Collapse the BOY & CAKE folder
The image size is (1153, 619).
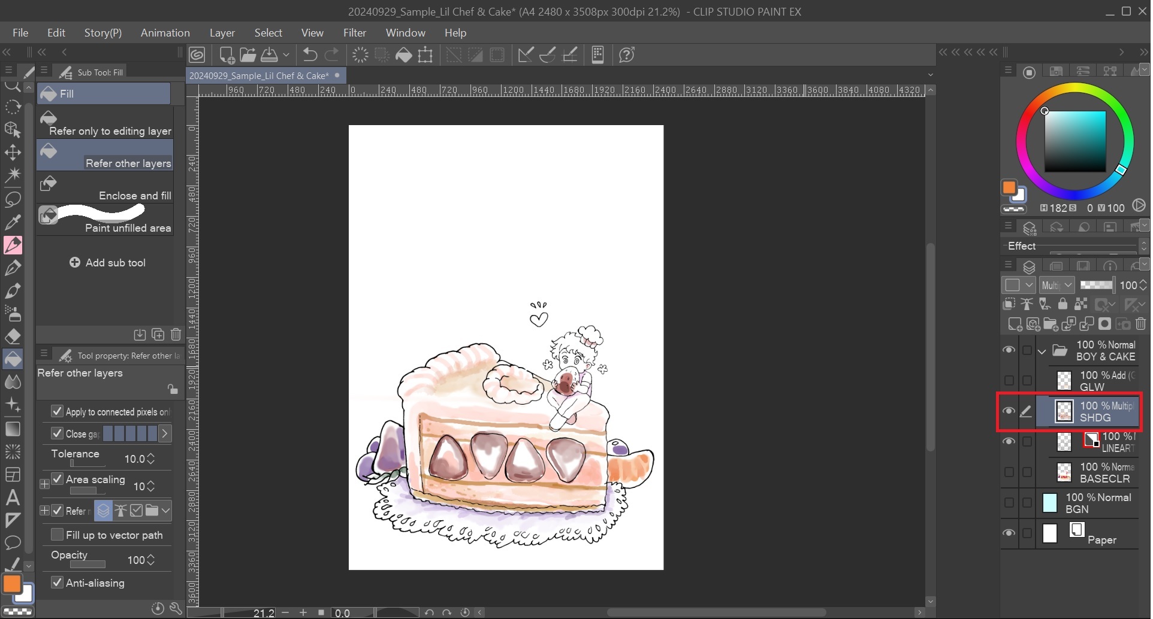pos(1042,351)
